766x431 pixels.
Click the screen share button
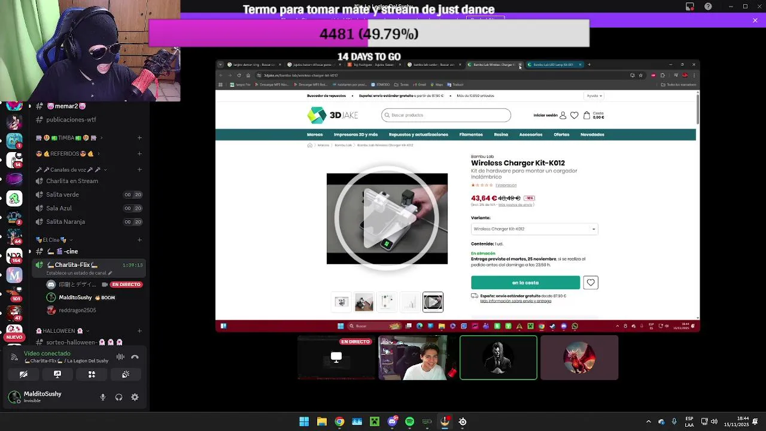tap(57, 374)
